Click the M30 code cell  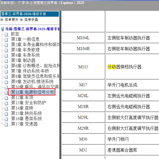(83, 139)
